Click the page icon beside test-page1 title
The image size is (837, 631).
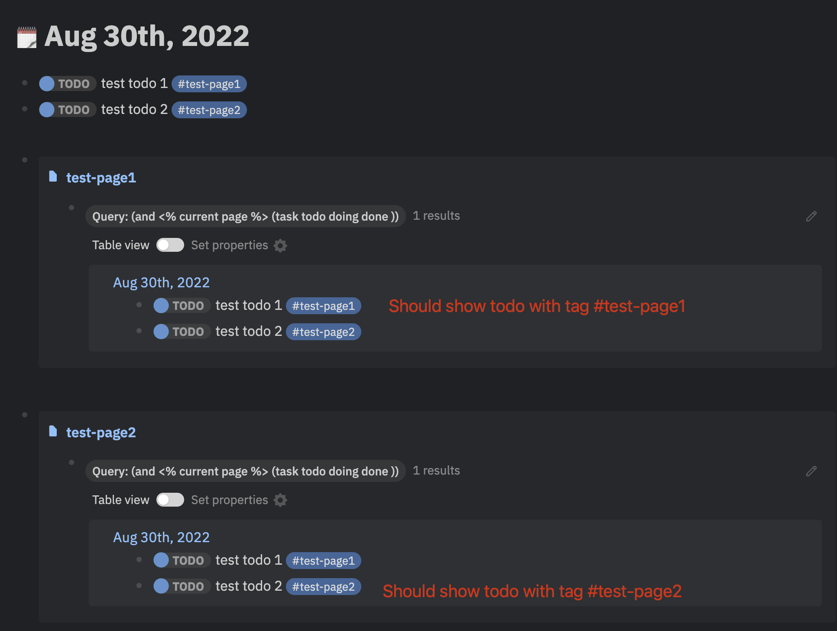pos(53,177)
